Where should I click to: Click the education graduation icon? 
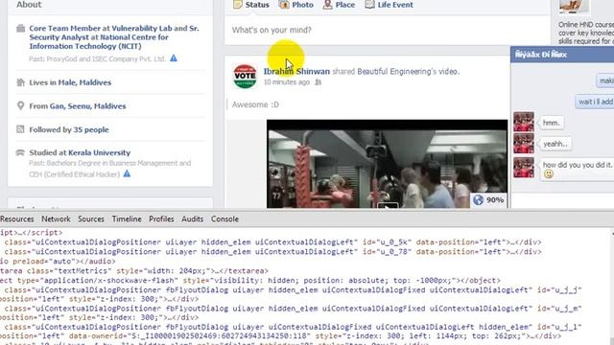tap(20, 152)
